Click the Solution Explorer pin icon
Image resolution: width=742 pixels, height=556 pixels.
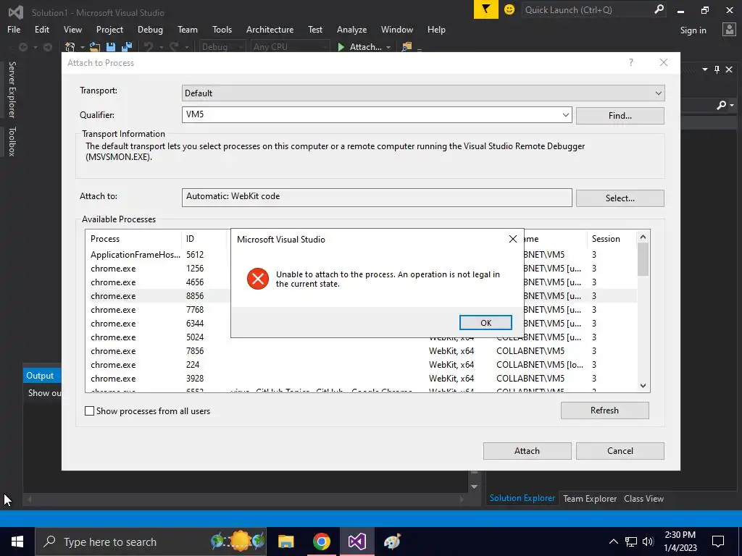click(x=717, y=69)
